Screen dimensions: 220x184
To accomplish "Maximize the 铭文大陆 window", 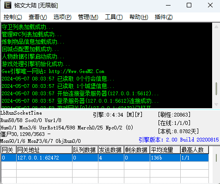I will tap(189, 6).
